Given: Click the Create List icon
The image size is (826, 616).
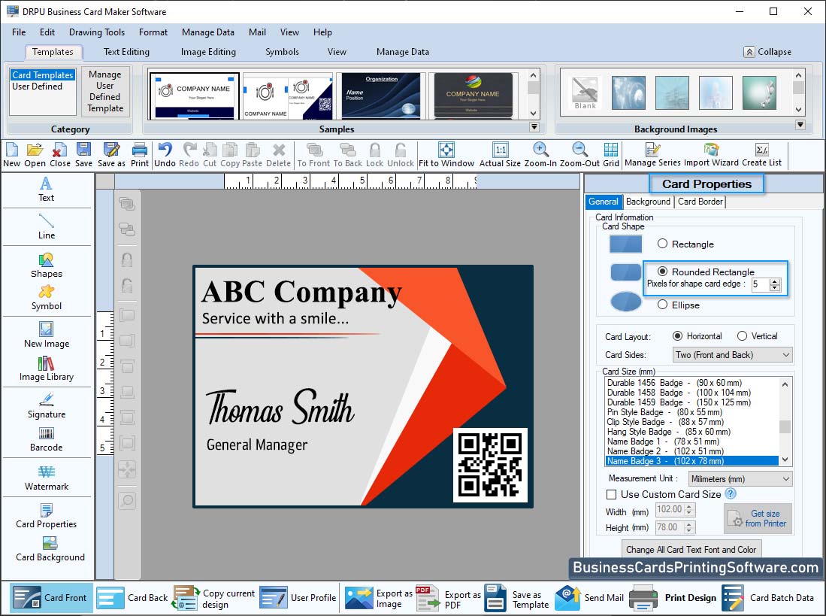Looking at the screenshot, I should [x=761, y=155].
